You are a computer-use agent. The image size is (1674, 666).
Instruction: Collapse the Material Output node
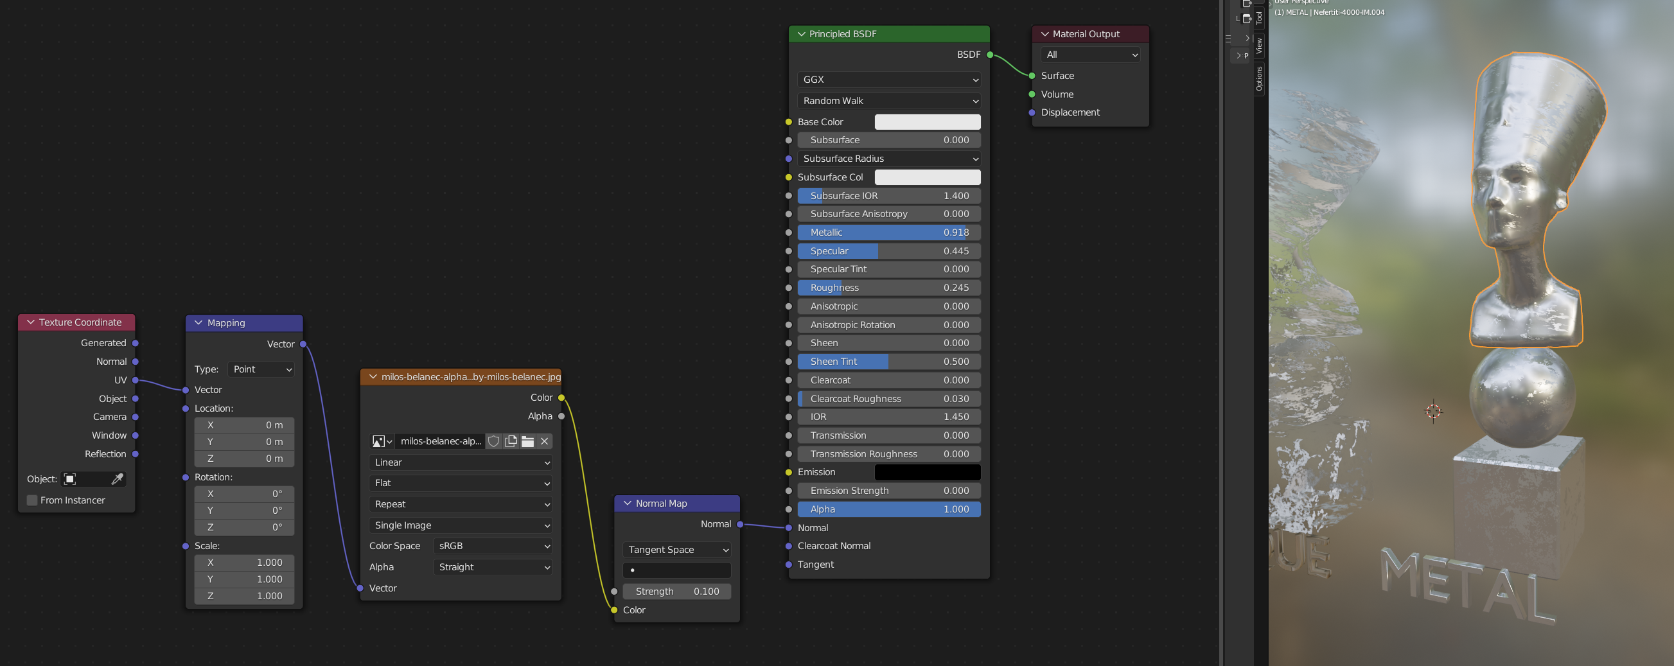1045,34
